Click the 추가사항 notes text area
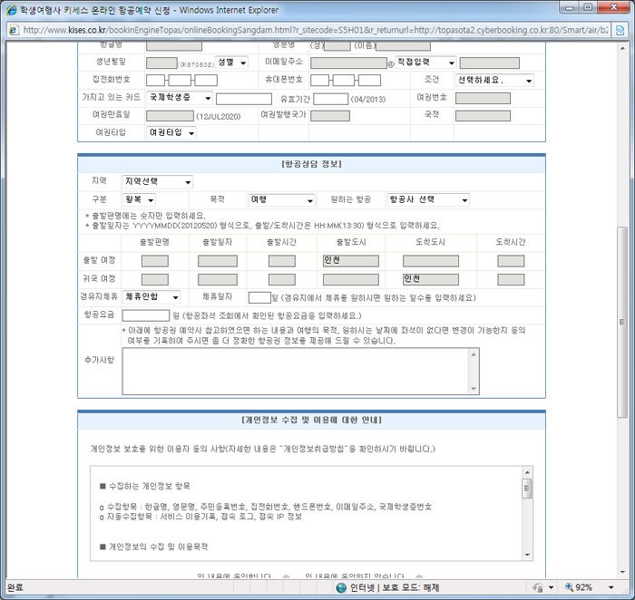This screenshot has width=635, height=600. point(301,371)
